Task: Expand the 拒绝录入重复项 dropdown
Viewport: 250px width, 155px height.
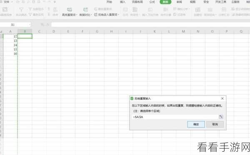Action: (118, 15)
